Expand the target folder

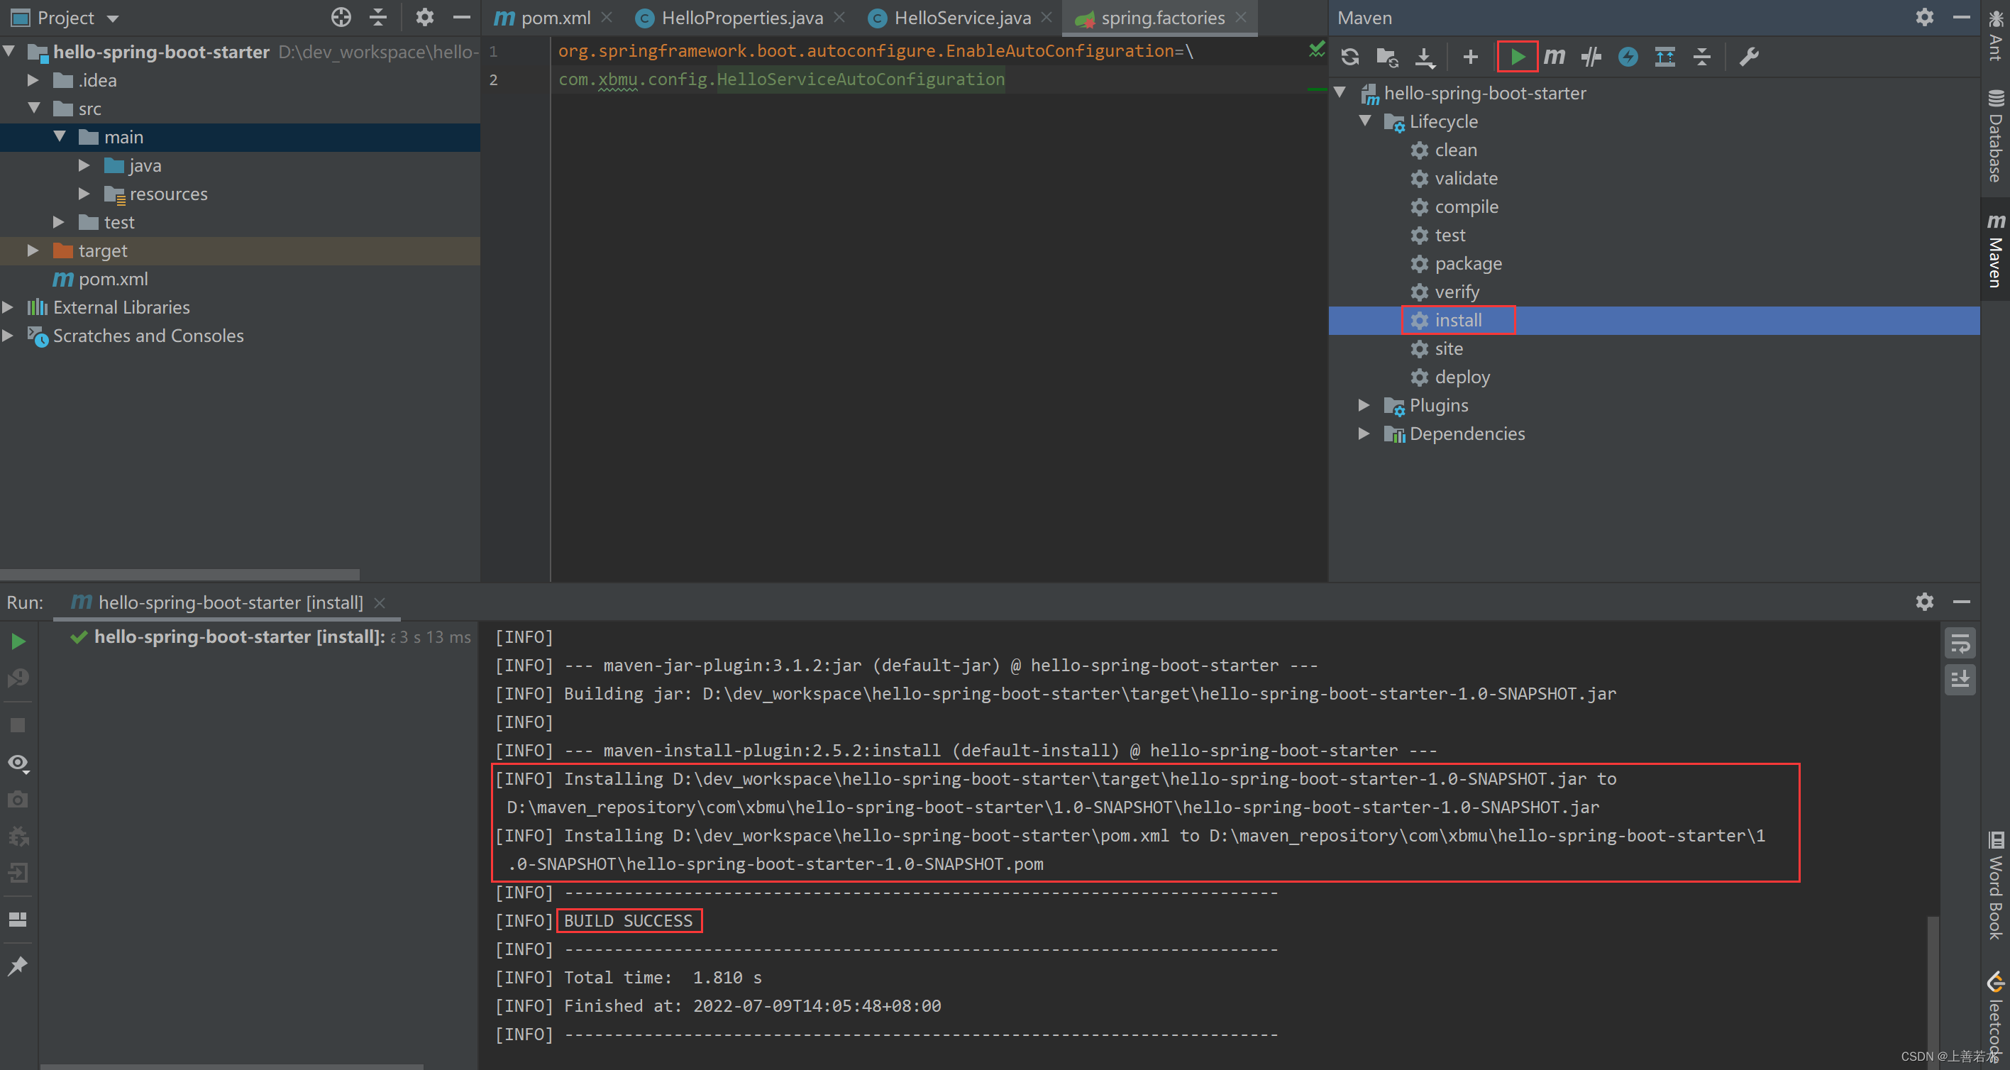coord(33,250)
